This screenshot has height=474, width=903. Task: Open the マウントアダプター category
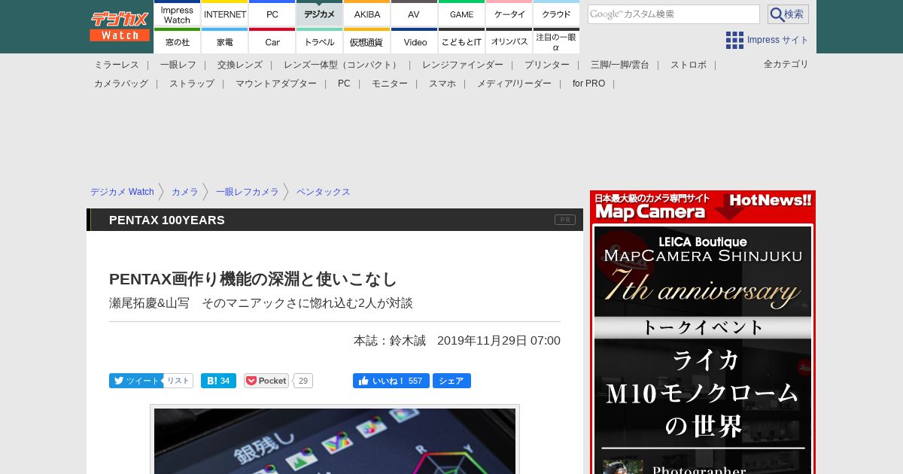(x=276, y=84)
